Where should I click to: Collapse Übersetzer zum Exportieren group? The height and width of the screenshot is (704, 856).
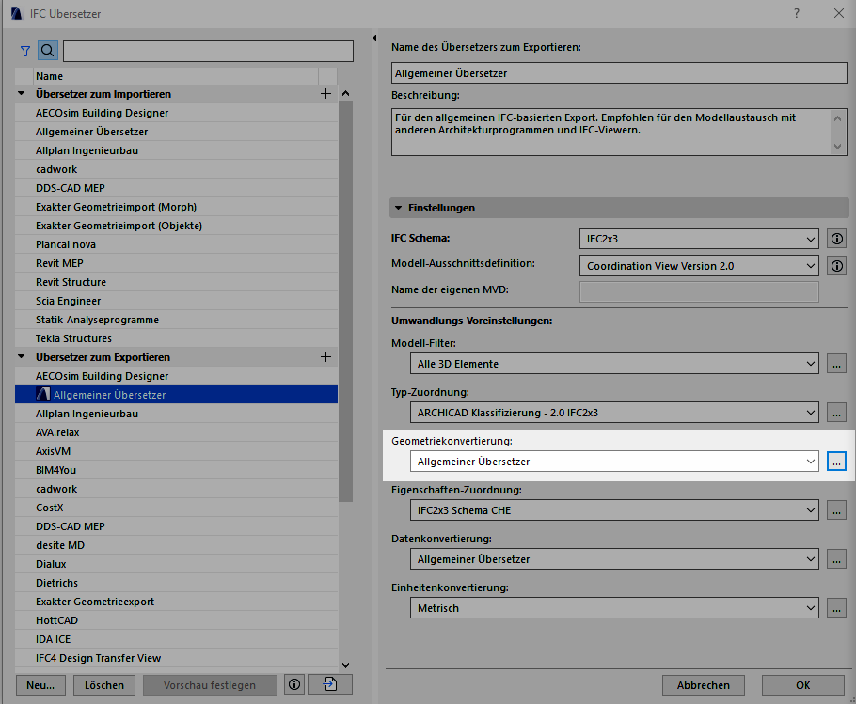22,357
